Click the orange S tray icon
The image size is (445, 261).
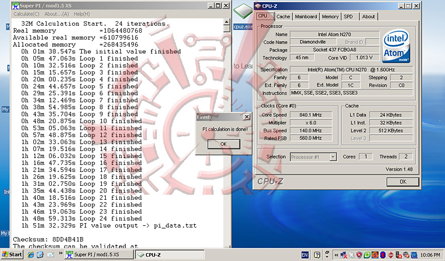pos(375,255)
